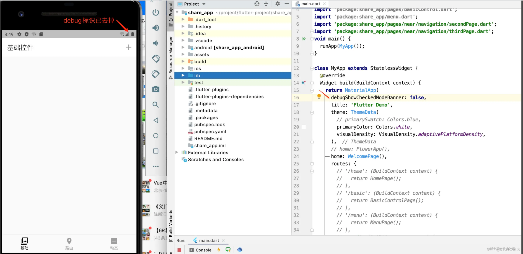Switch to main.dart editor tab
This screenshot has width=523, height=254.
311,4
